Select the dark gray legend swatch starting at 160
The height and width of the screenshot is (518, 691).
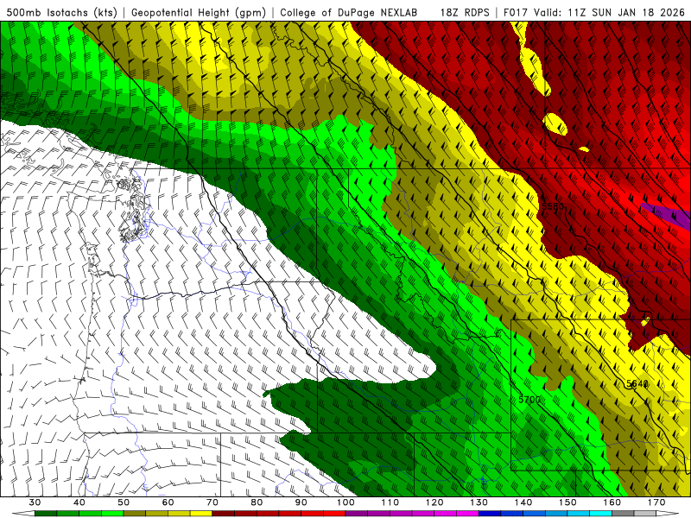(x=623, y=514)
